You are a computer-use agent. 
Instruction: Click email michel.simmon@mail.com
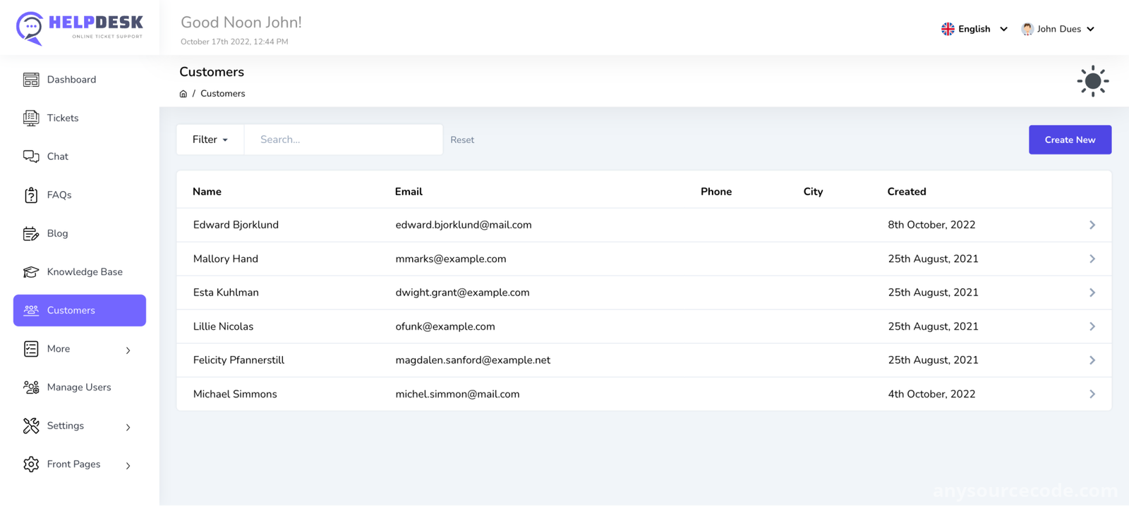coord(457,394)
